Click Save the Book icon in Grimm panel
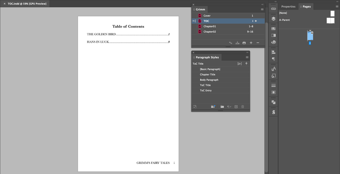This screenshot has height=174, width=340. (x=237, y=43)
